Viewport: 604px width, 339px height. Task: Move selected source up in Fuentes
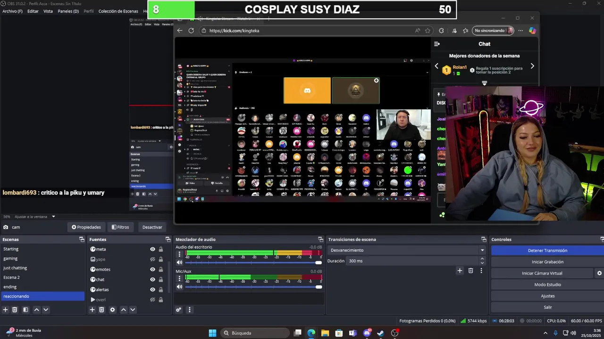pyautogui.click(x=124, y=310)
